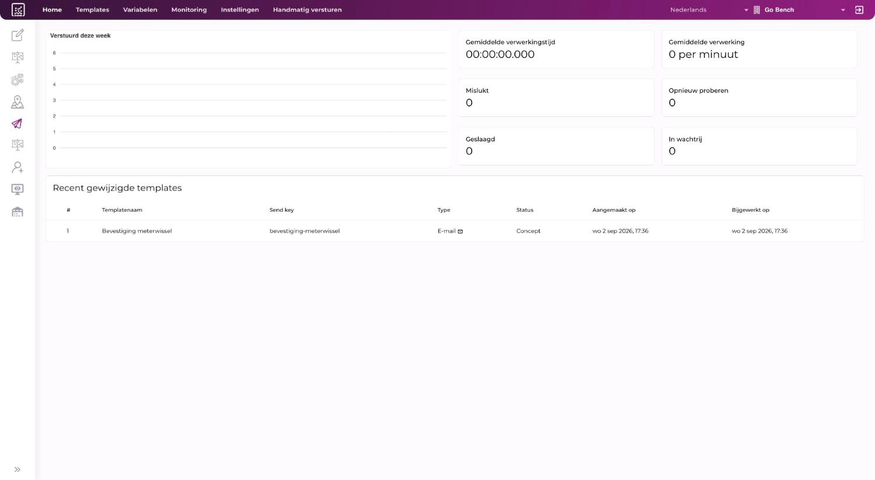The height and width of the screenshot is (480, 875).
Task: Click the app logo in top-left corner
Action: (18, 10)
